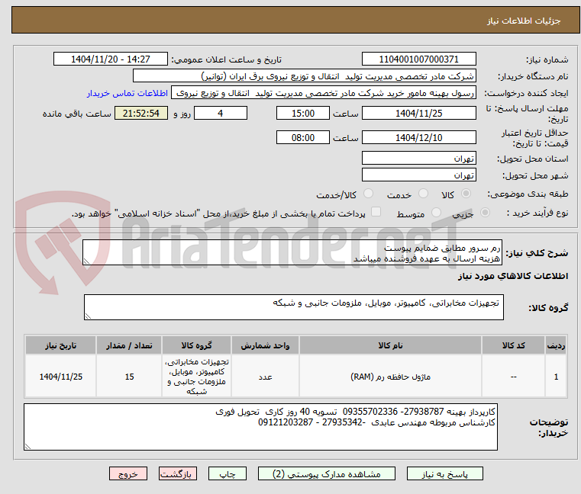Click the goods group textarea

coord(293,307)
